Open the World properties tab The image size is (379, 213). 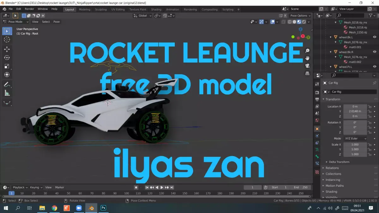[x=317, y=120]
